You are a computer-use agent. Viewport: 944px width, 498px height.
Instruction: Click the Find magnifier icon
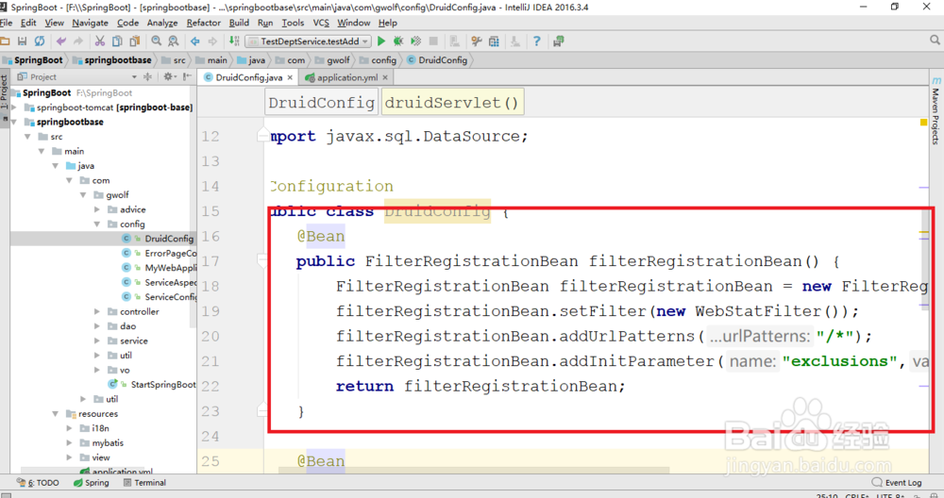point(157,41)
